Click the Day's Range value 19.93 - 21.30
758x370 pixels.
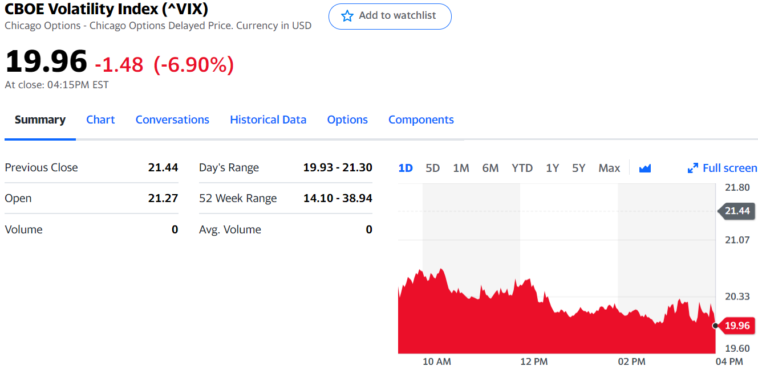[x=338, y=167]
